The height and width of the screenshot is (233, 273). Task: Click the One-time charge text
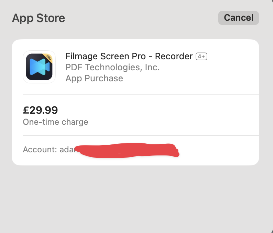(x=55, y=122)
